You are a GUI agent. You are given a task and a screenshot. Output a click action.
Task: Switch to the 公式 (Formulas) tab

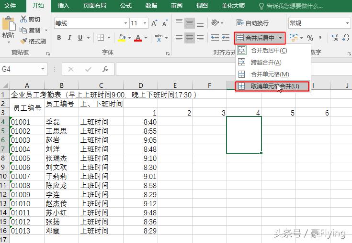tap(125, 5)
